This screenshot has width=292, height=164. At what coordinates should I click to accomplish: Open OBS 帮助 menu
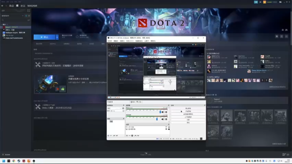point(153,41)
